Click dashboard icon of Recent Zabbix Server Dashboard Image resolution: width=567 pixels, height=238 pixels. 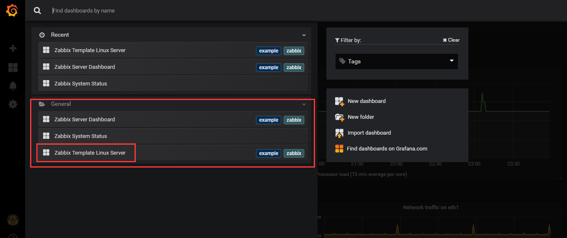pyautogui.click(x=46, y=67)
